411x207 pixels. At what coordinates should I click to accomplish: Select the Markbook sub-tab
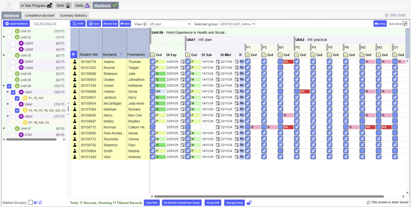pos(12,16)
